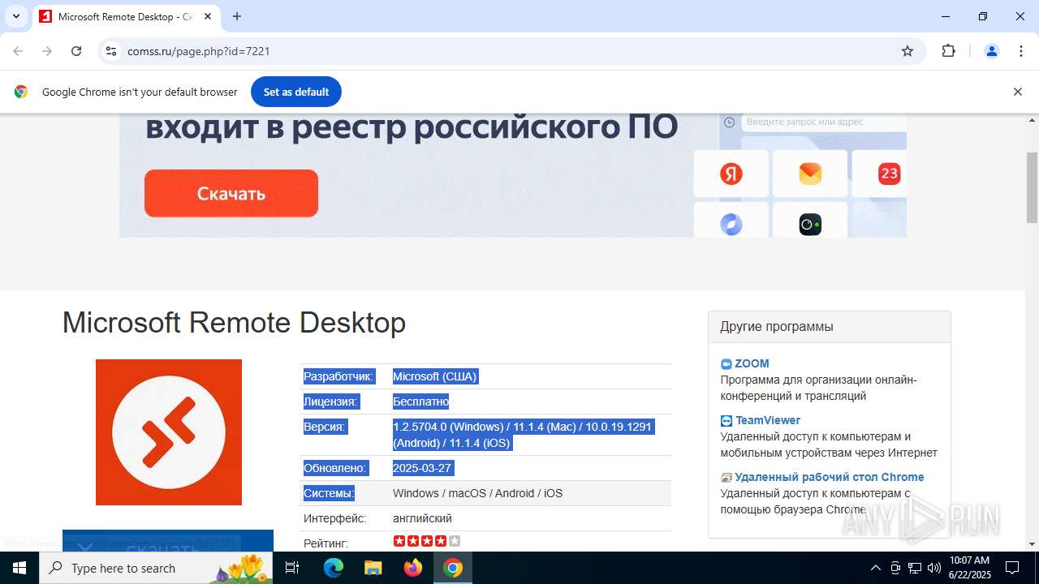
Task: Click the mail envelope tile in banner
Action: click(810, 174)
